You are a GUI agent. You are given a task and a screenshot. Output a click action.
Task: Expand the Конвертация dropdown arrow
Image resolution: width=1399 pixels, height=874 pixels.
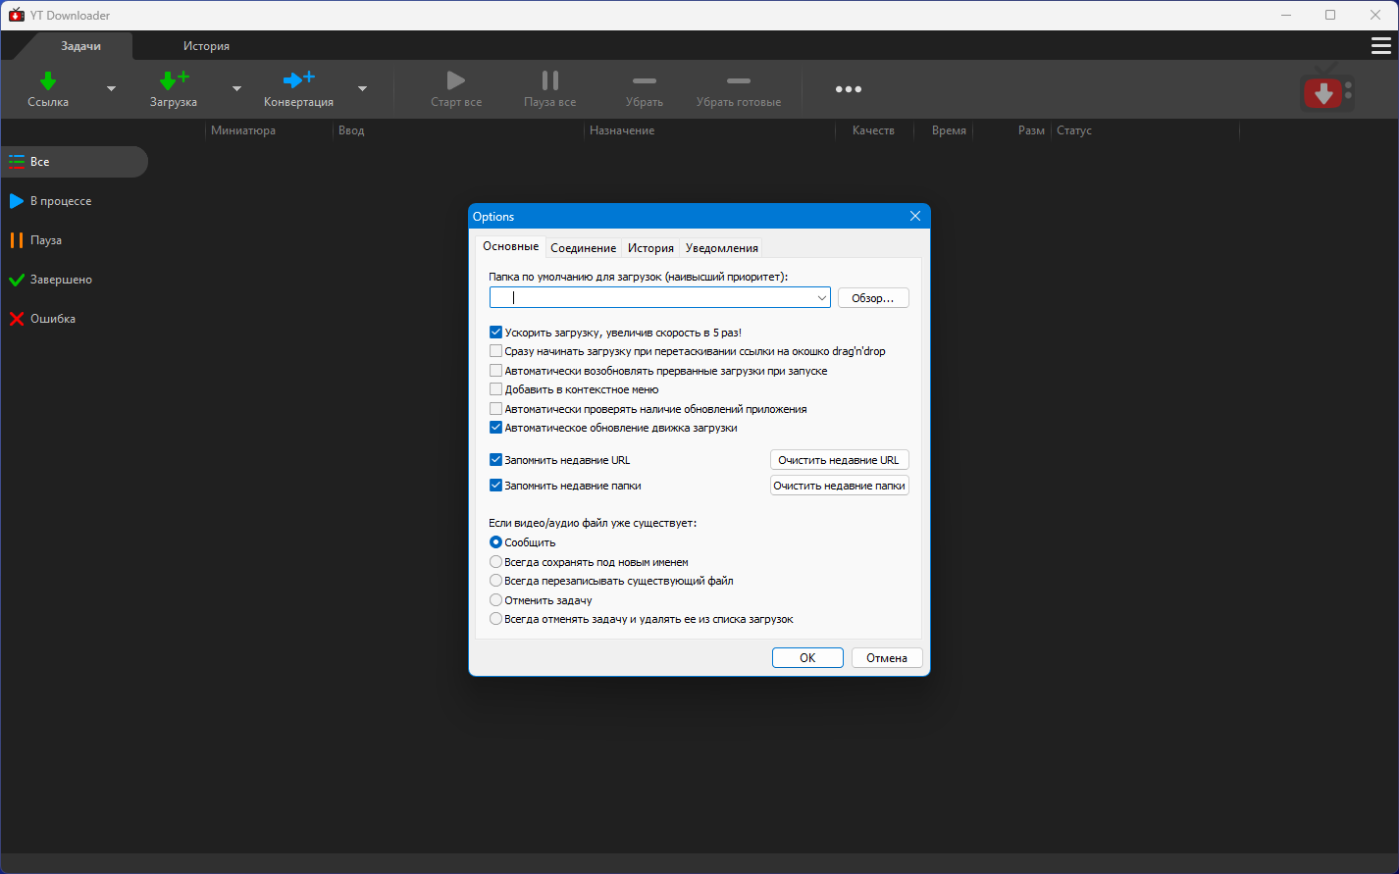pos(362,89)
